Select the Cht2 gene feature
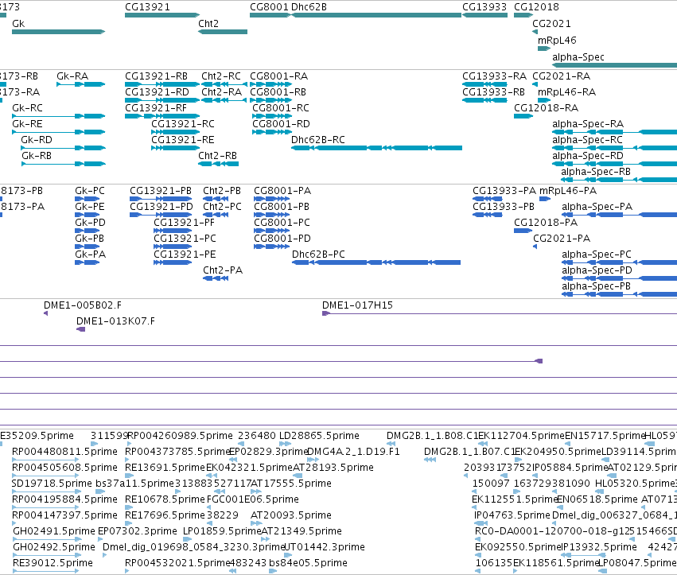 [x=223, y=32]
